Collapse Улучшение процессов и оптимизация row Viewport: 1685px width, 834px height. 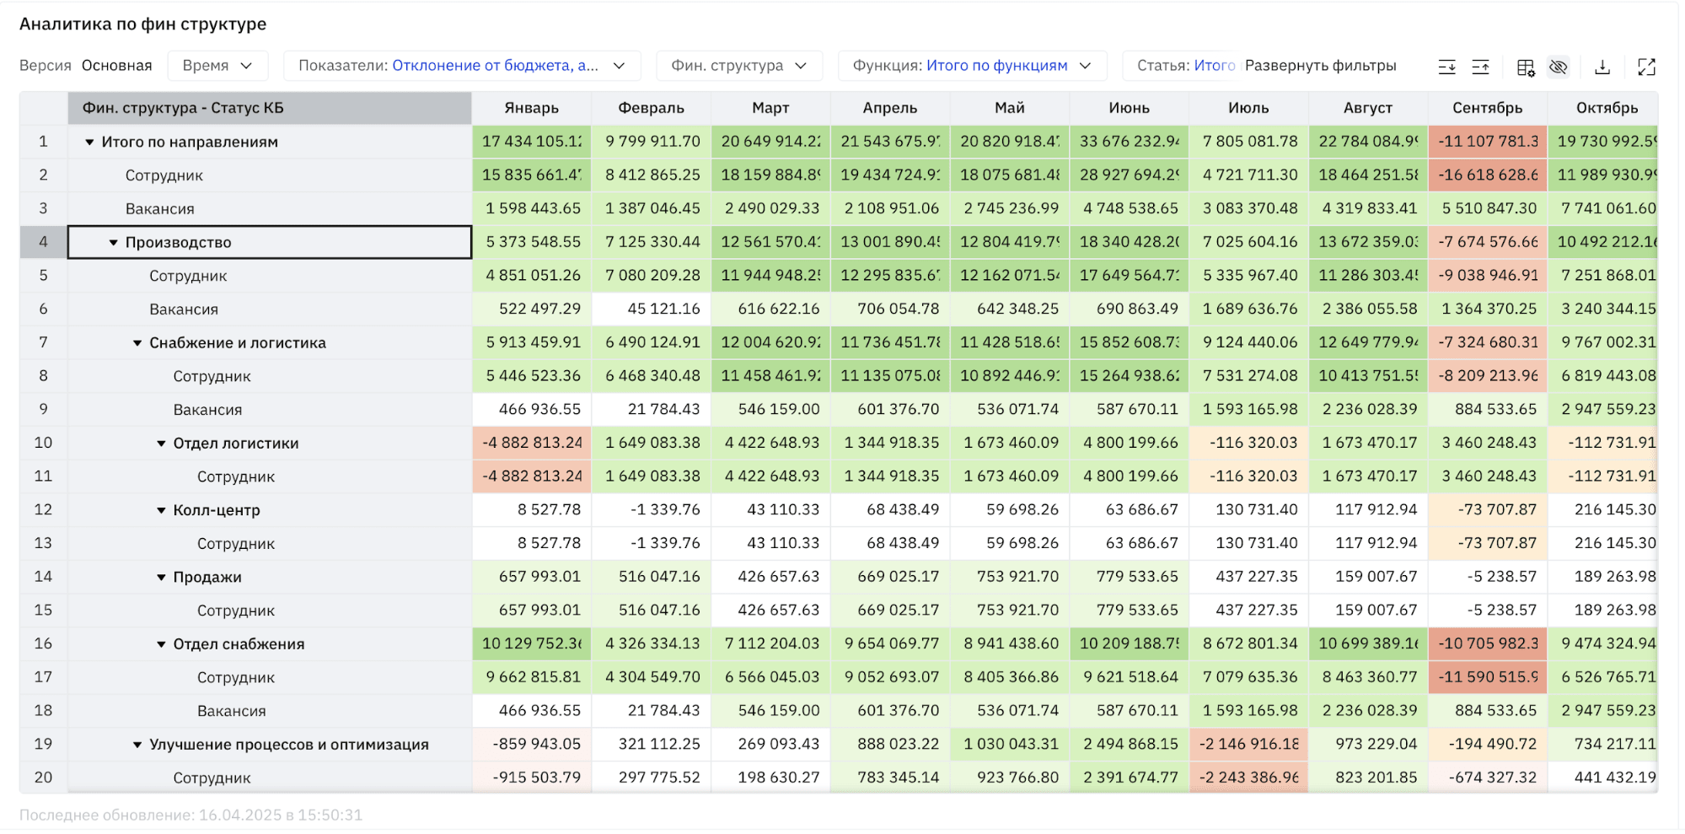pos(137,745)
